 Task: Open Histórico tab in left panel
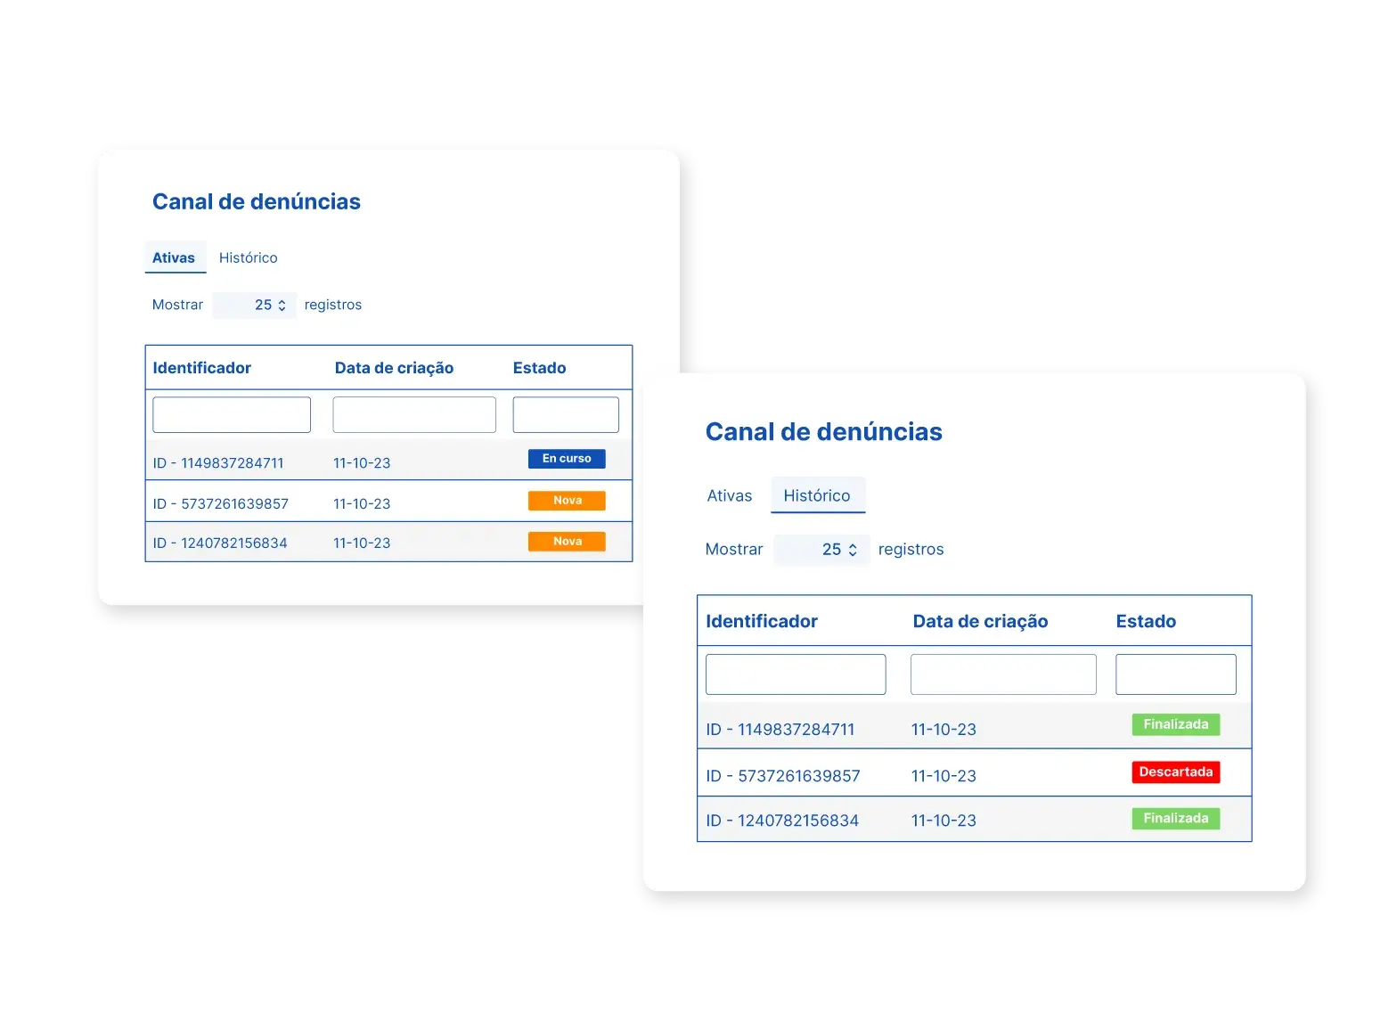pyautogui.click(x=248, y=257)
